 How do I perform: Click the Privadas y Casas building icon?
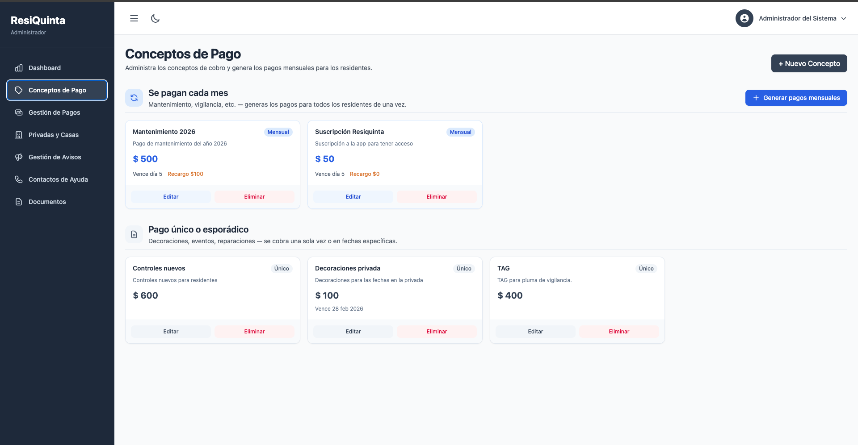(x=19, y=135)
